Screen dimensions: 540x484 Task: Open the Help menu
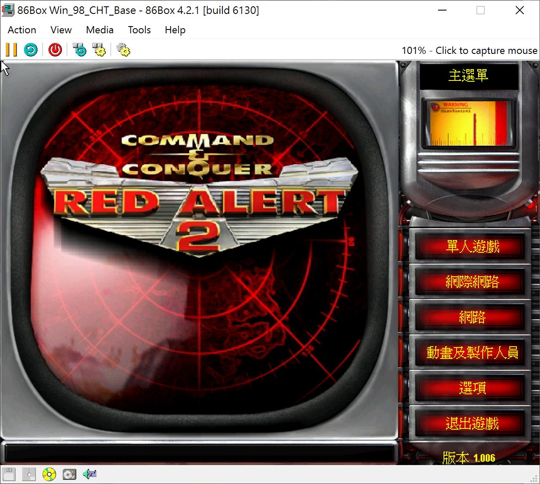coord(175,30)
